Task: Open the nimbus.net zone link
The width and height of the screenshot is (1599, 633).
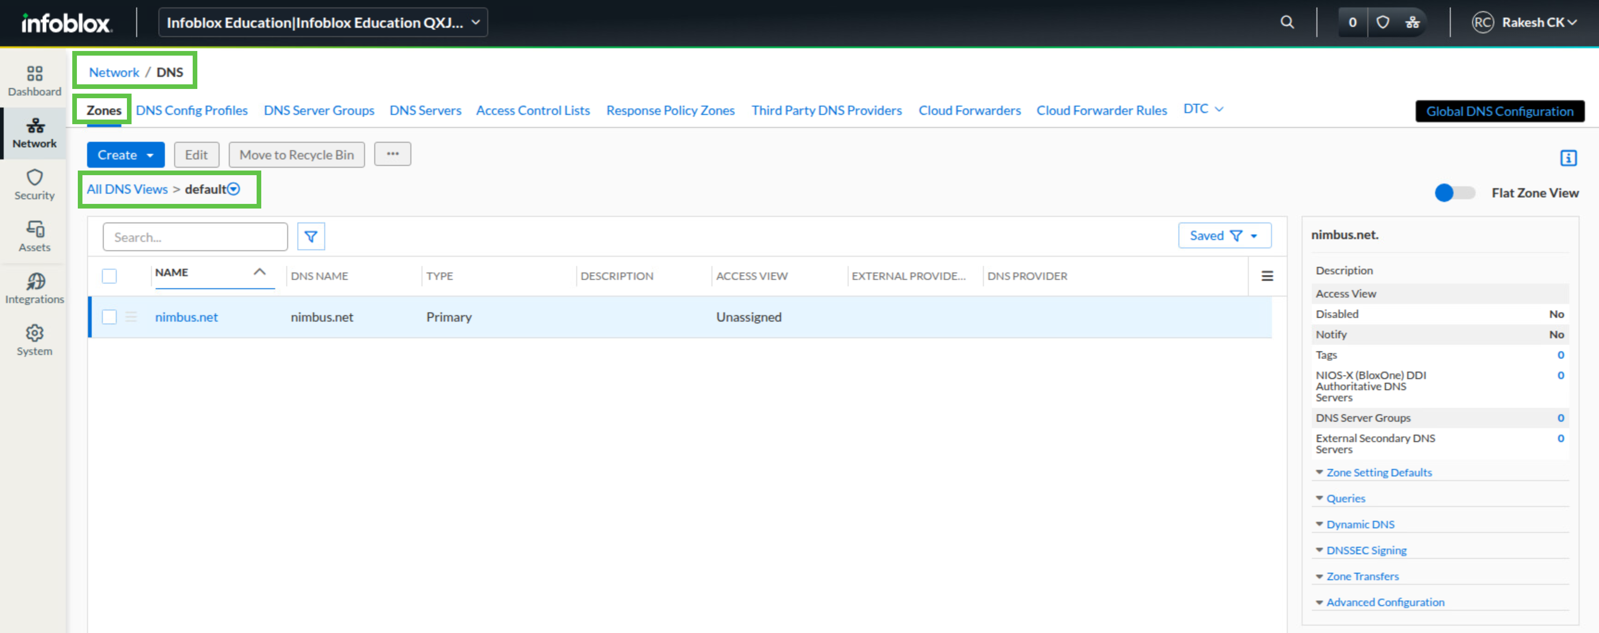Action: pyautogui.click(x=186, y=317)
